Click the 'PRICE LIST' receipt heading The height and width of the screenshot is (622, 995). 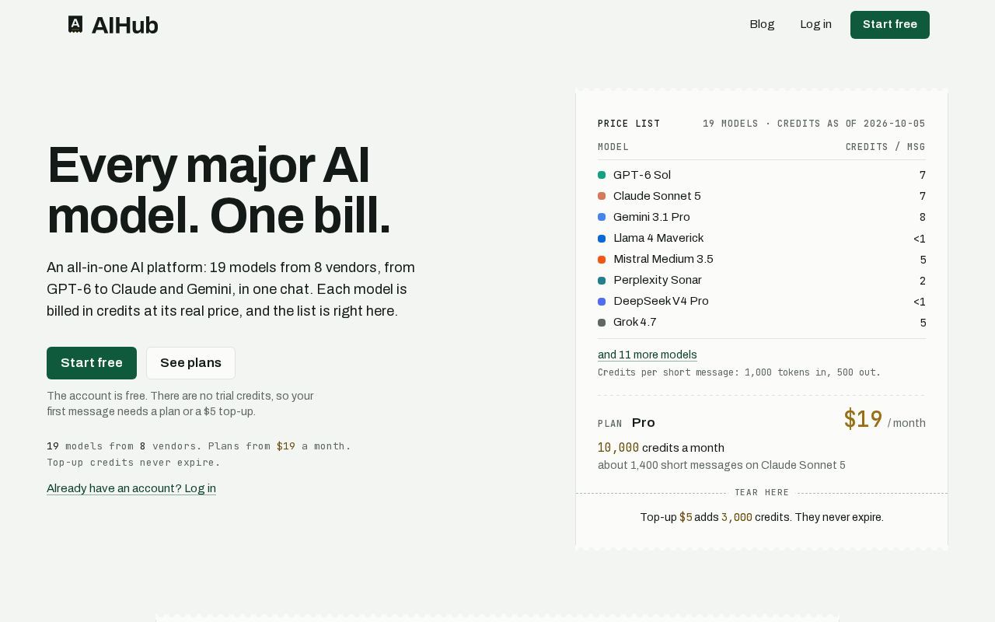[629, 124]
